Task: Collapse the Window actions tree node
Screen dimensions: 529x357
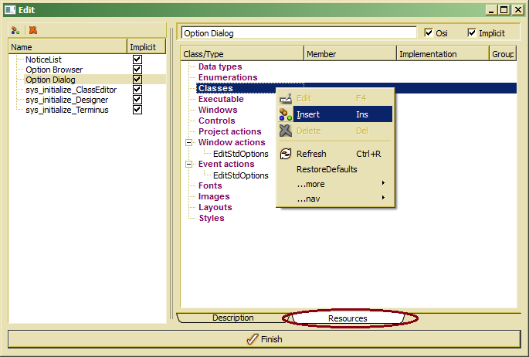Action: [x=189, y=143]
